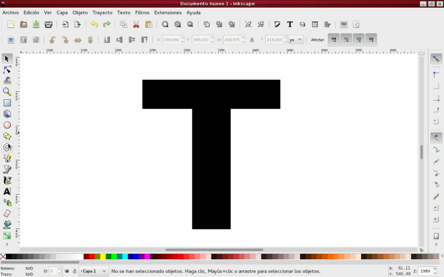Toggle snap to nodes and paths
Viewport: 444px width, 277px height.
[436, 138]
